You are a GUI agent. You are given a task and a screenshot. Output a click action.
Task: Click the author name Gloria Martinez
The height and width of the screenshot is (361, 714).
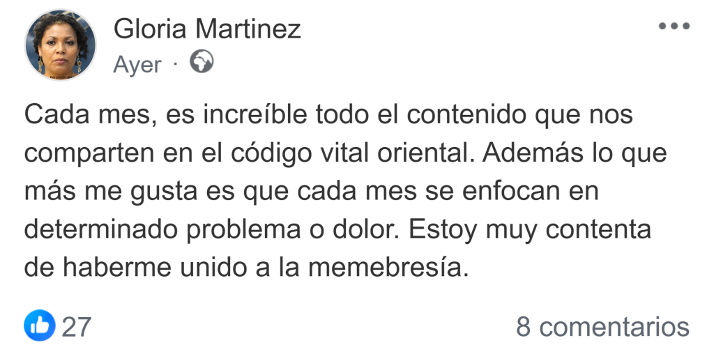pyautogui.click(x=207, y=29)
